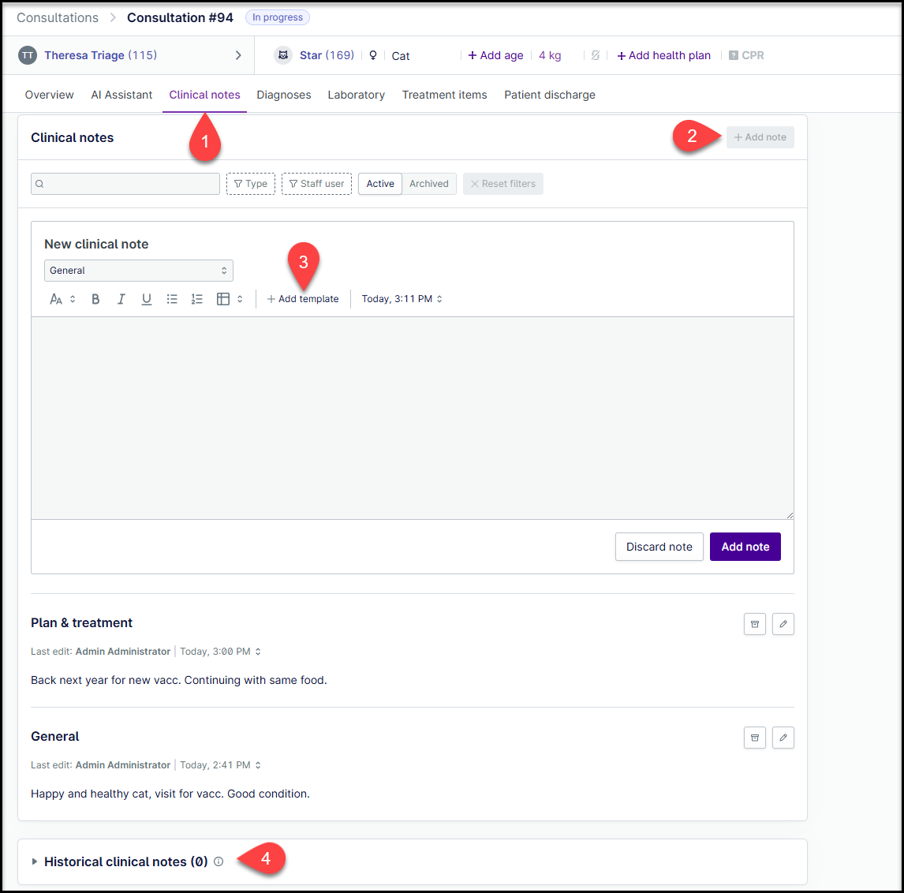
Task: Go to the Diagnoses tab
Action: tap(284, 95)
